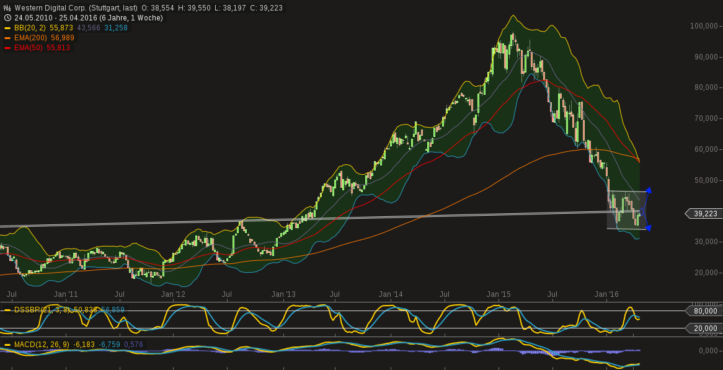The height and width of the screenshot is (370, 723).
Task: Click the candlestick symbol icon before the instrument name
Action: pos(7,9)
